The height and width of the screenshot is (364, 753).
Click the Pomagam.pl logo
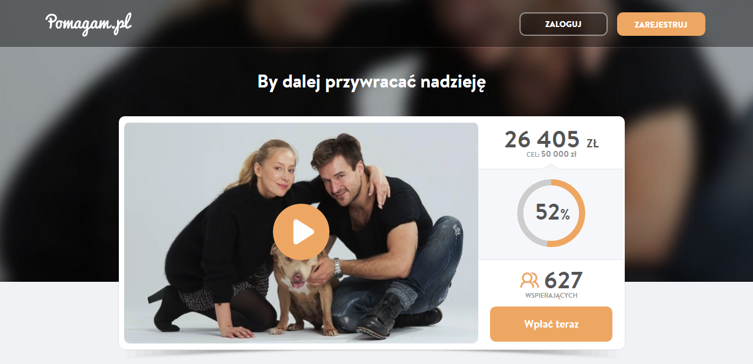click(89, 23)
